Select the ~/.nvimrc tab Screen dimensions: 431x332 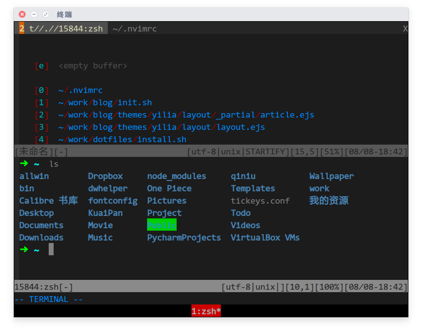[x=135, y=29]
